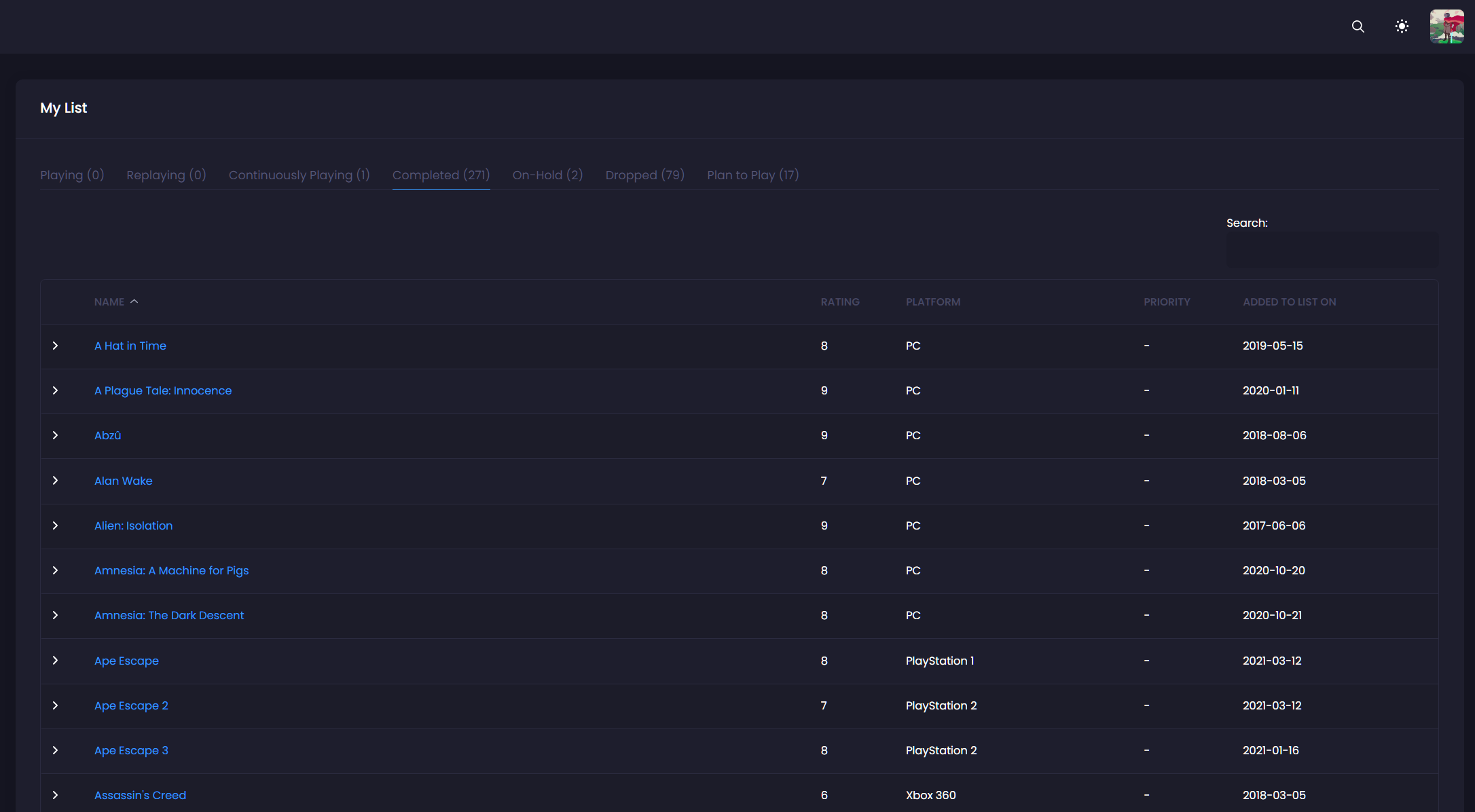This screenshot has width=1475, height=812.
Task: Focus the list Search input field
Action: pyautogui.click(x=1332, y=249)
